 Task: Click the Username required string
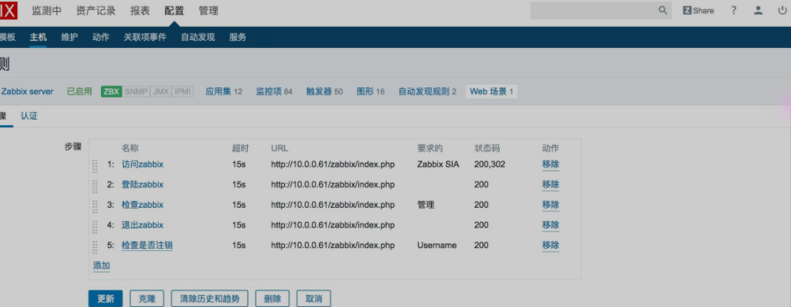tap(437, 245)
